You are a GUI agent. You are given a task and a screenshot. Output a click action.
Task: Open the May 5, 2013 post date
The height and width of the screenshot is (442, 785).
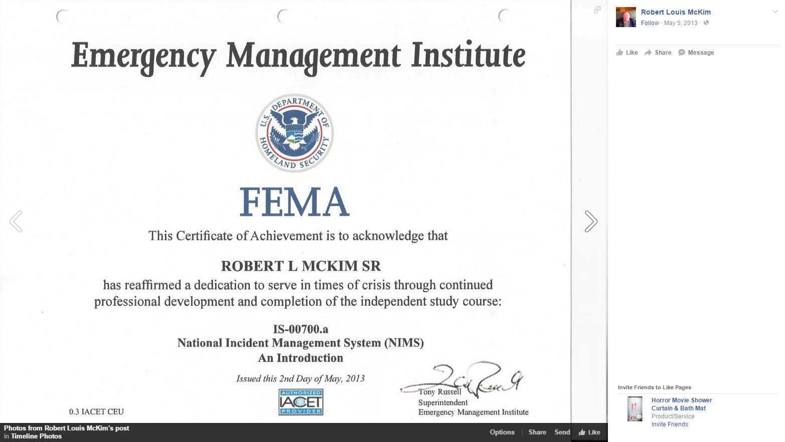click(x=681, y=23)
